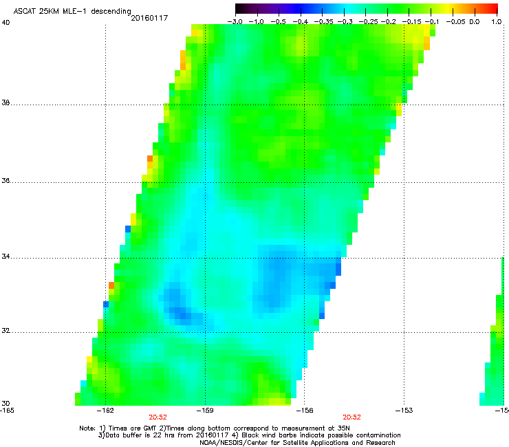Click the color bar label 1.0

click(497, 22)
